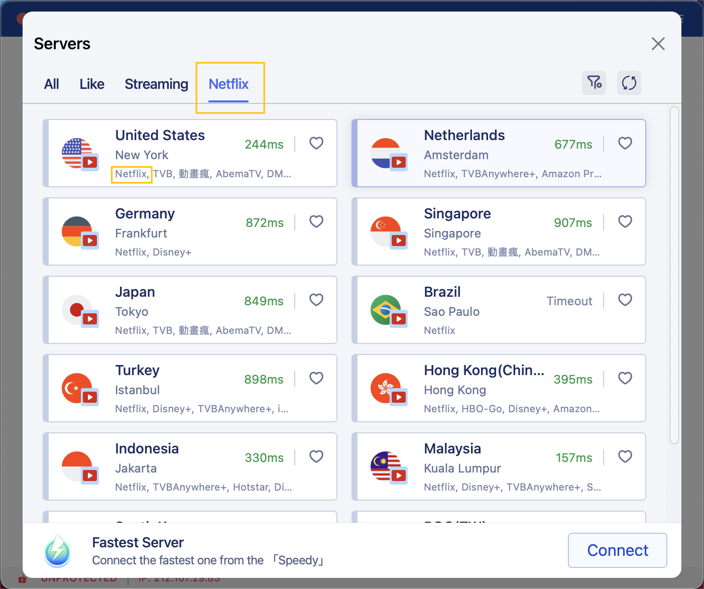Like the Netherlands Amsterdam server

625,144
